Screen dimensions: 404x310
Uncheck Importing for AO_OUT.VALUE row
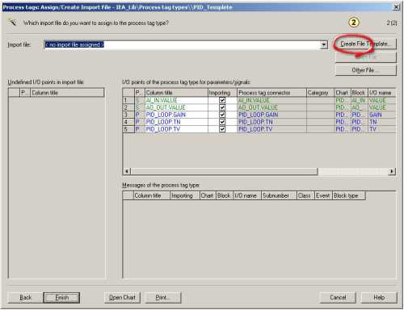222,107
